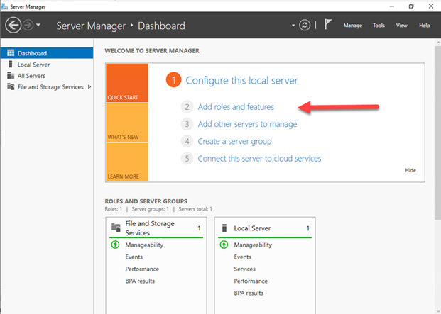Screen dimensions: 441x314
Task: Click the Forward navigation arrow button
Action: (28, 26)
